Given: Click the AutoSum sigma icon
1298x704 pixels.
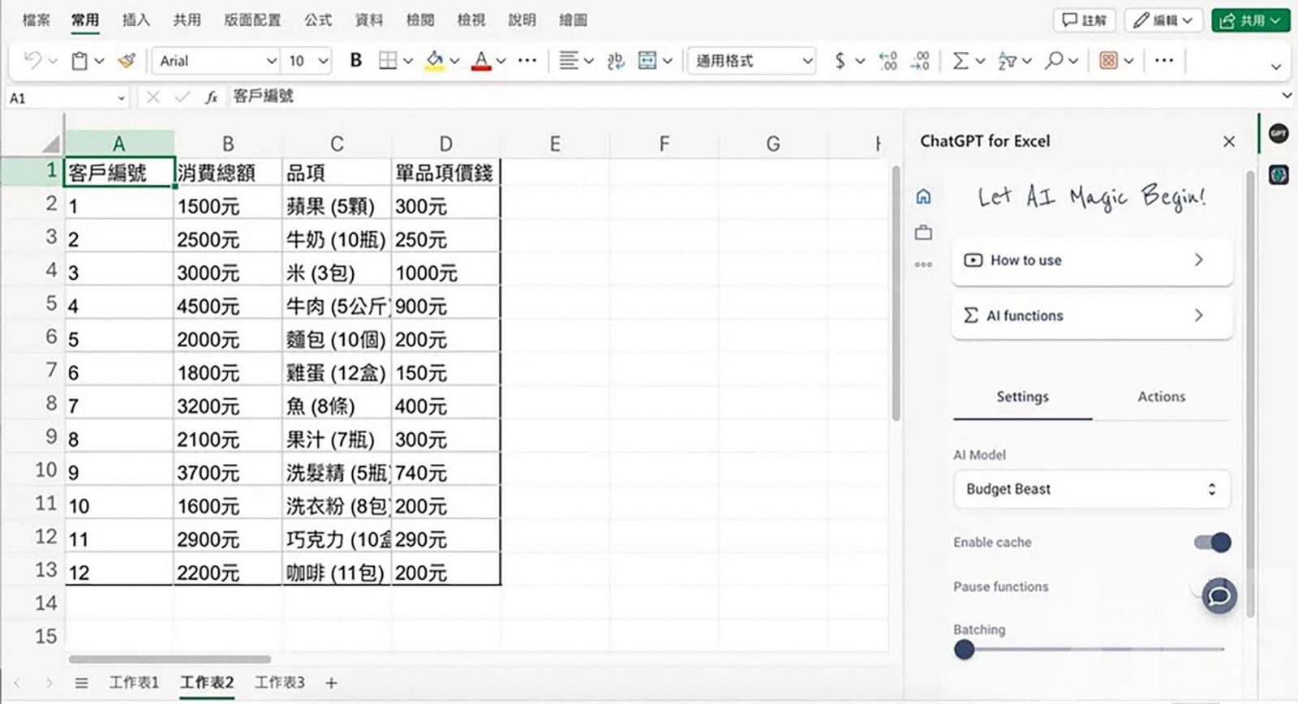Looking at the screenshot, I should [961, 61].
